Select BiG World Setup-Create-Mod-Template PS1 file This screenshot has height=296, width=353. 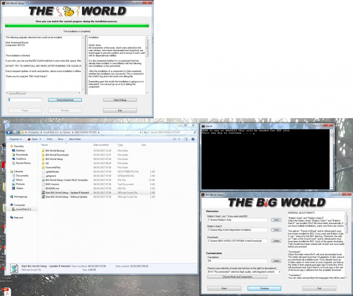click(x=66, y=180)
